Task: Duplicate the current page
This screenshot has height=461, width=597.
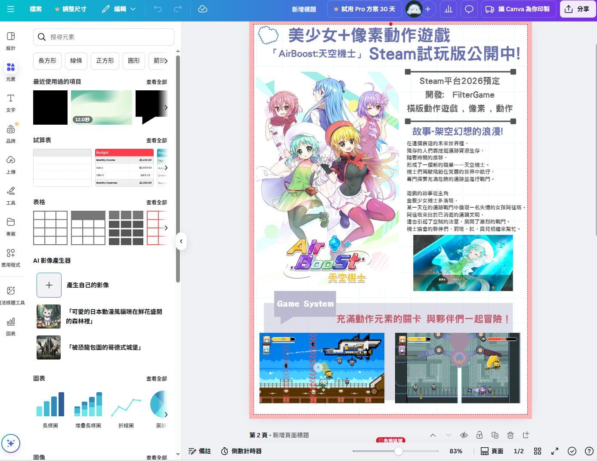Action: click(495, 435)
